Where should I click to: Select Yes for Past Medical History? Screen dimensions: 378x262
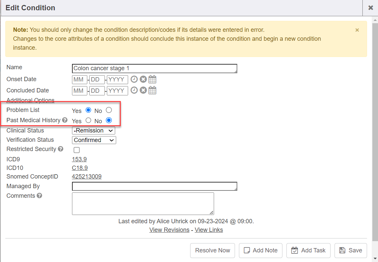point(88,120)
